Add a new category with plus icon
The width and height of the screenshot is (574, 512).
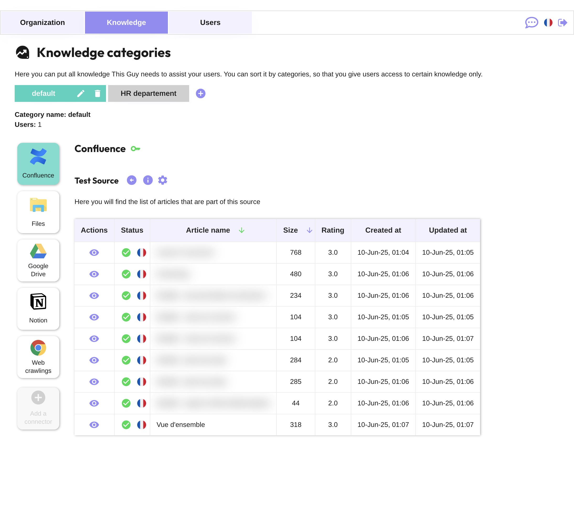[200, 93]
